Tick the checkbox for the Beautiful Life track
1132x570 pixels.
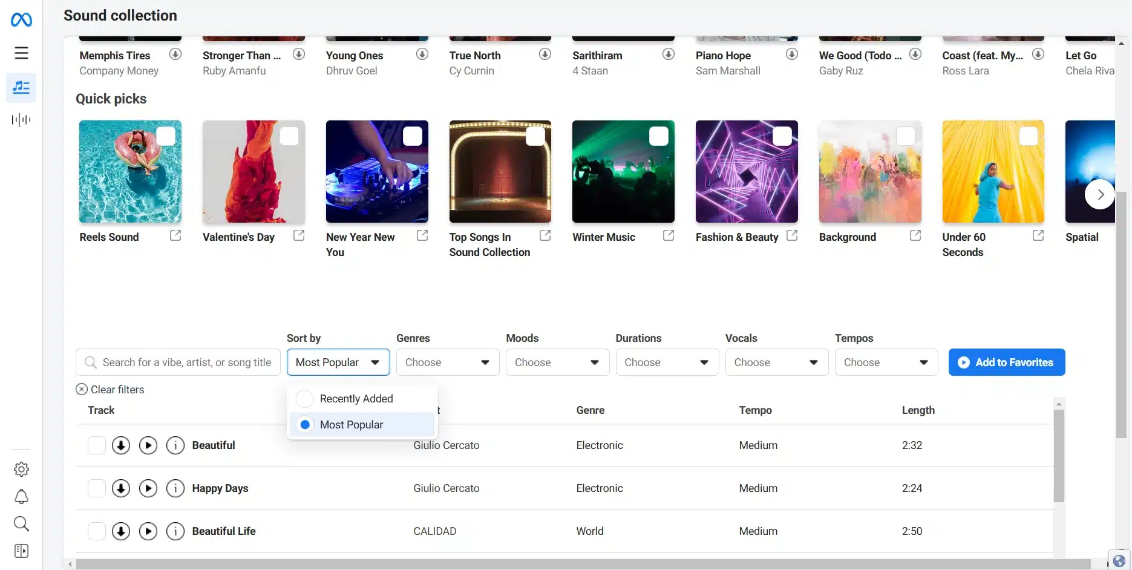coord(97,531)
